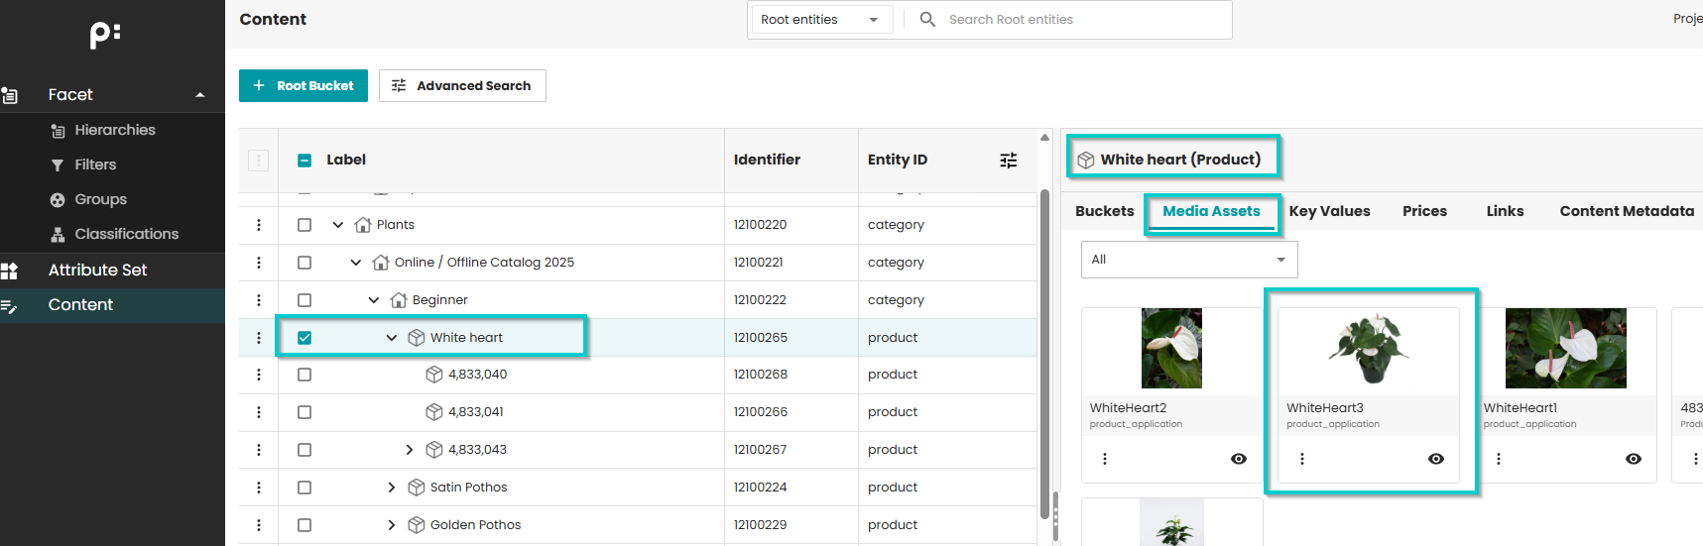Open the All asset filter dropdown
This screenshot has height=546, width=1703.
tap(1189, 260)
